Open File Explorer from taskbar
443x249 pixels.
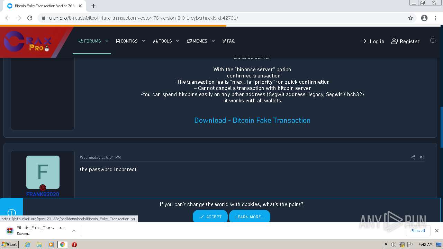pyautogui.click(x=39, y=245)
